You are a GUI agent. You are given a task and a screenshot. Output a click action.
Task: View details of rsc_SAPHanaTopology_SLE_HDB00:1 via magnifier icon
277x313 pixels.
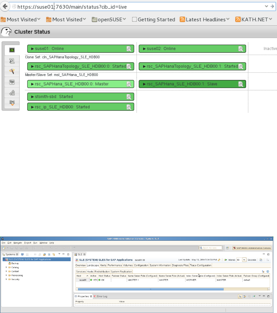241,66
